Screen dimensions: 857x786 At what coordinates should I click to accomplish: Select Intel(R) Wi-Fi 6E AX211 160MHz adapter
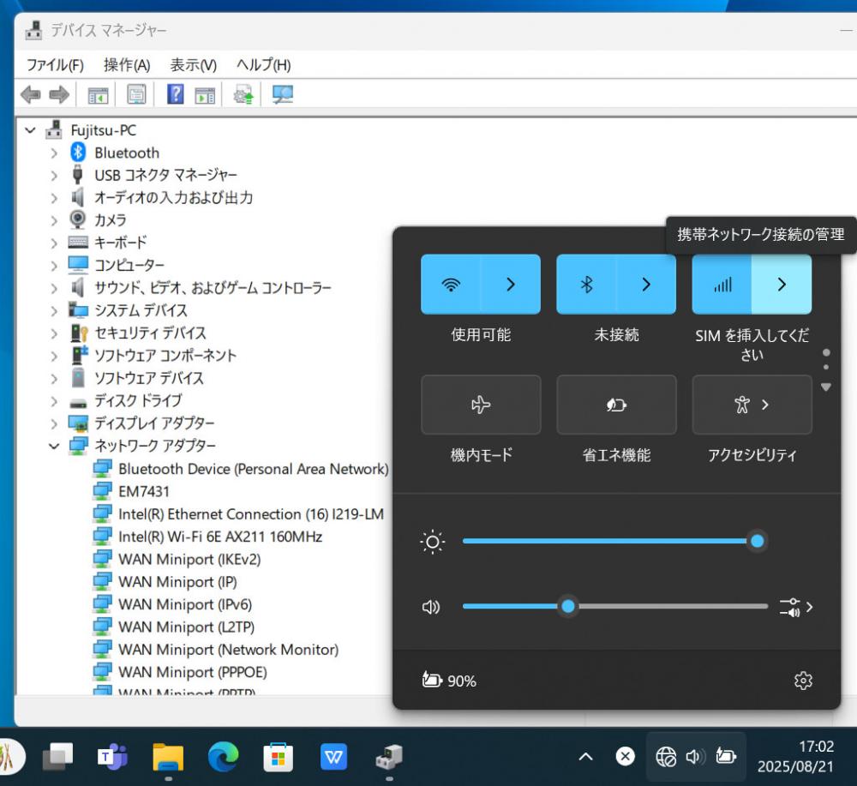click(x=220, y=537)
